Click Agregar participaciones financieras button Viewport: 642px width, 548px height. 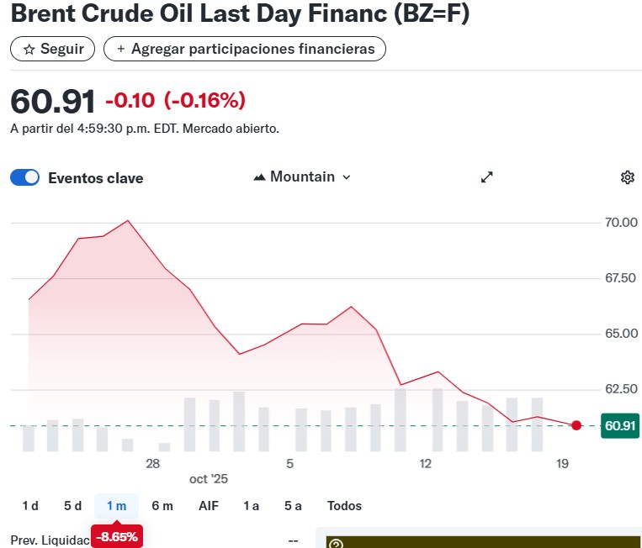[245, 50]
